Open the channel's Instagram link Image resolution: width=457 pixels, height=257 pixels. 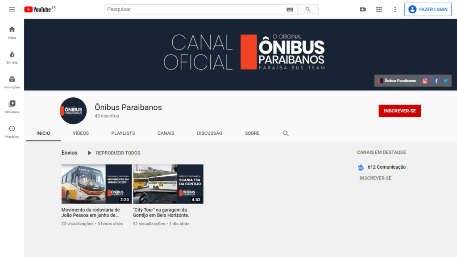tap(425, 81)
